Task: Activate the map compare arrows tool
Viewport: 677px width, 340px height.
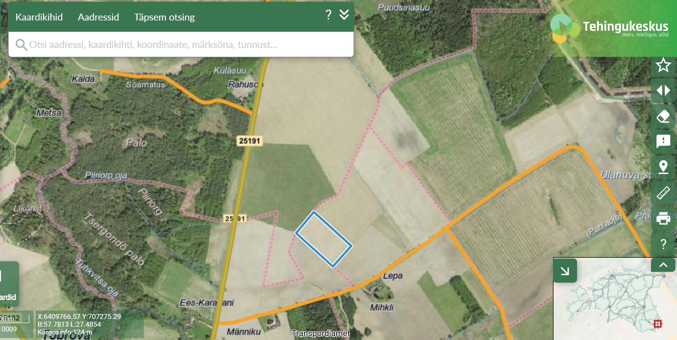Action: [x=663, y=91]
